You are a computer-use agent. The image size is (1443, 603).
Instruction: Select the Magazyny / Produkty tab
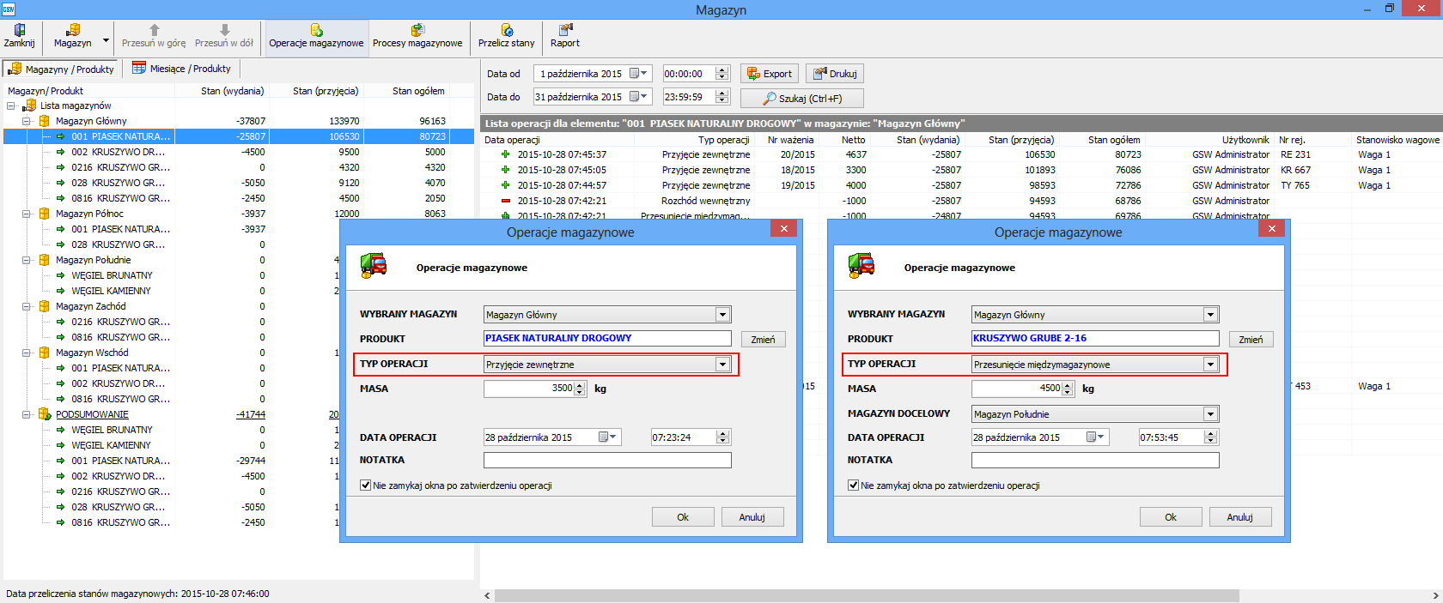[61, 69]
